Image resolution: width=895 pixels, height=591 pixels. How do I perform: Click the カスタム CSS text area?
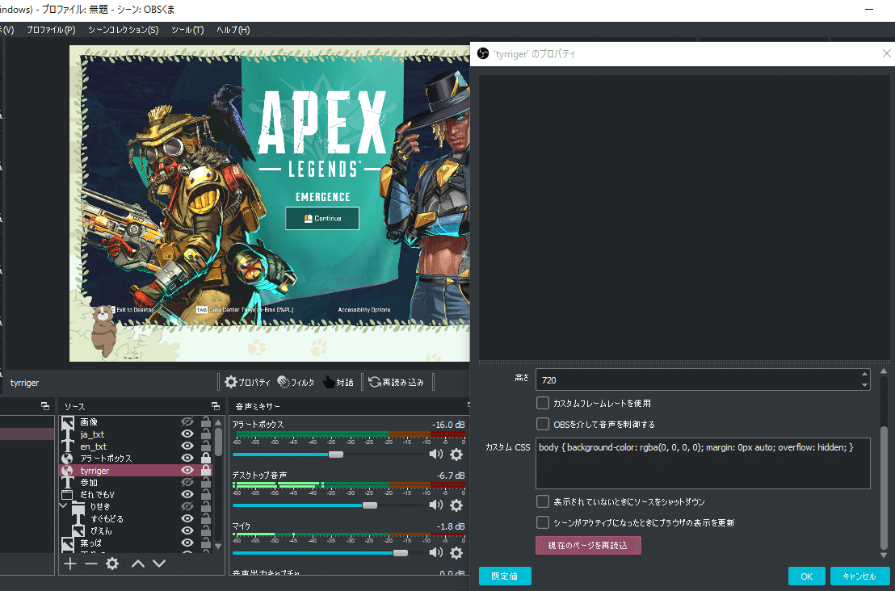(x=703, y=463)
